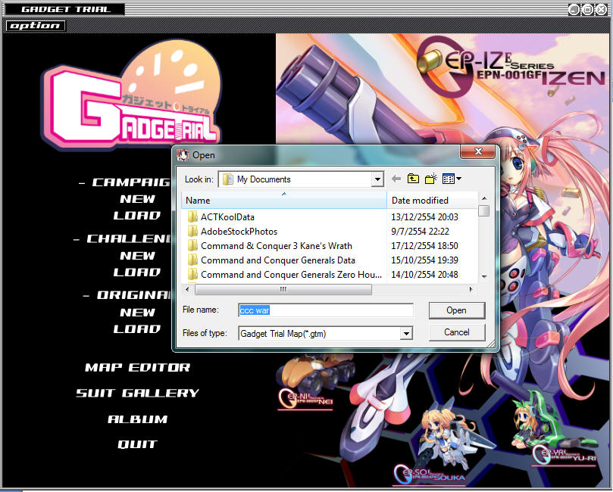This screenshot has height=492, width=613.
Task: Close the Gadget Trial window
Action: 601,9
